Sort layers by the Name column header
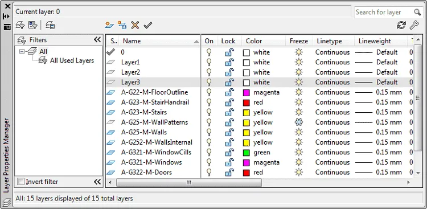 pos(160,41)
